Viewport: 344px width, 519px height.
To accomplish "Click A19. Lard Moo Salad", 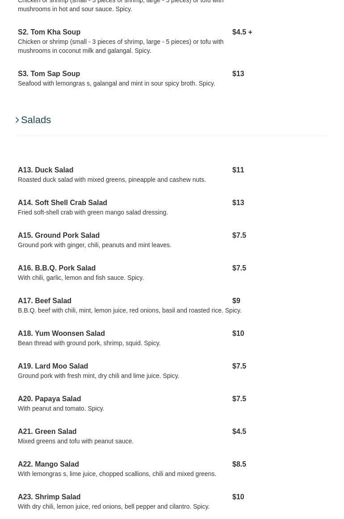I will [x=53, y=366].
